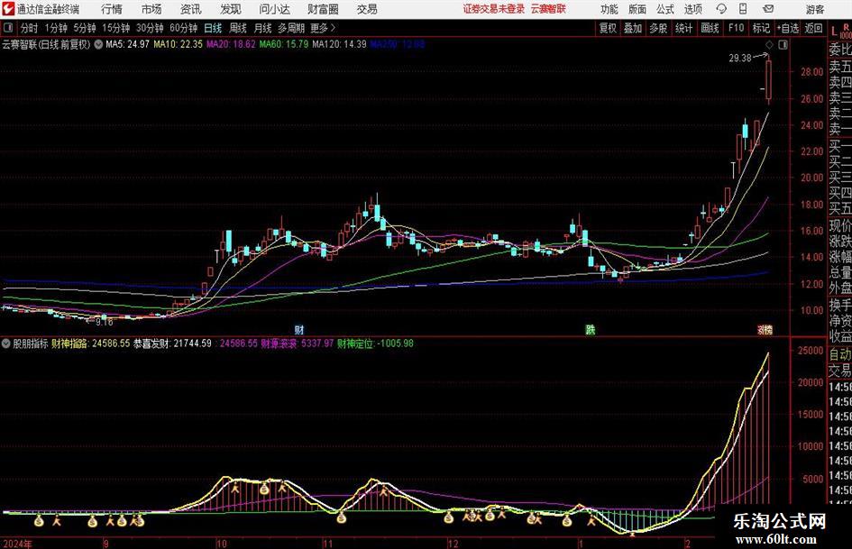
Task: Open the 问小达 menu
Action: [x=274, y=9]
